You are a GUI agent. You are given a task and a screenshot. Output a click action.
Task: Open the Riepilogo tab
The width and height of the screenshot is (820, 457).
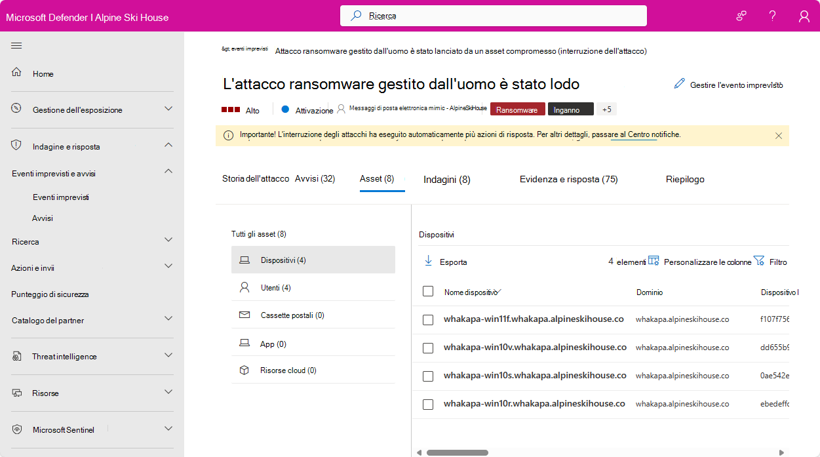click(x=684, y=178)
